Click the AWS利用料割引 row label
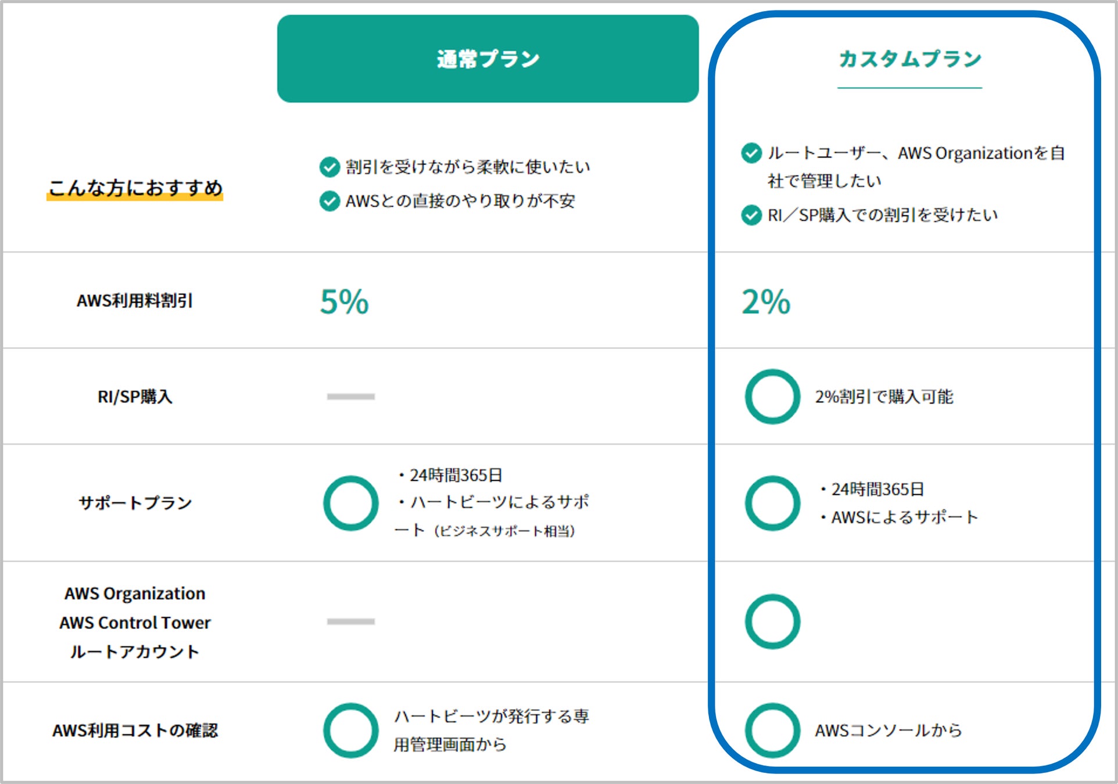The image size is (1118, 784). click(x=135, y=301)
